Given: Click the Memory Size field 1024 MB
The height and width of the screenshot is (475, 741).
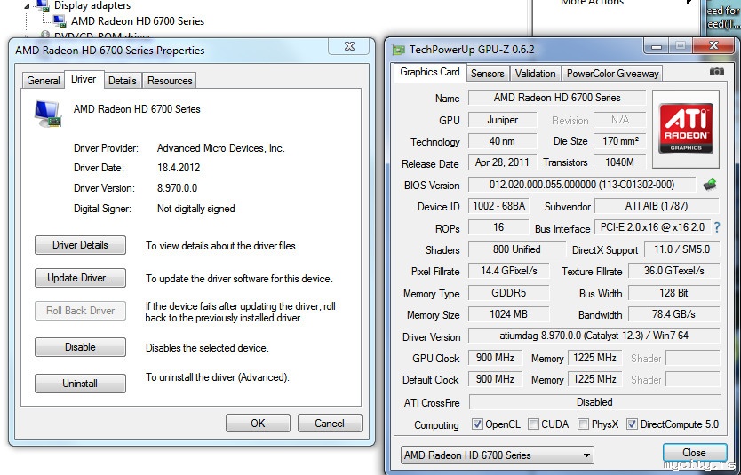Looking at the screenshot, I should (x=509, y=314).
